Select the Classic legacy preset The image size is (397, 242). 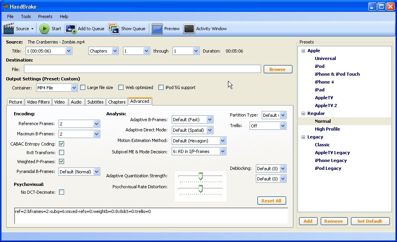322,145
